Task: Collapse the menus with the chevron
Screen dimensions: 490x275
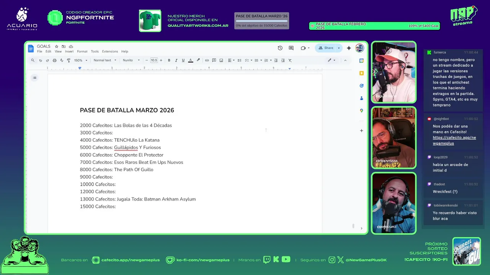Action: point(345,60)
